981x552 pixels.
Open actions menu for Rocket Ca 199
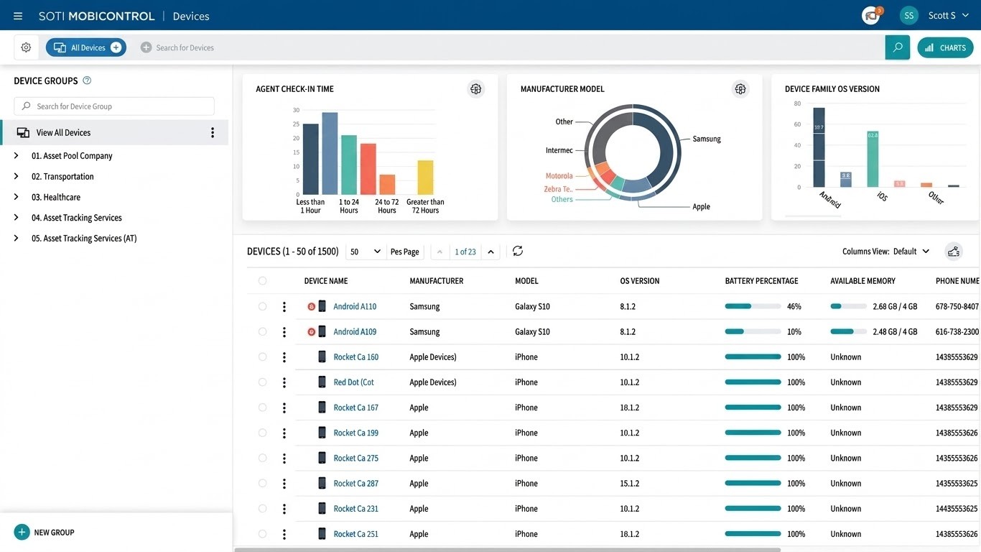pos(284,433)
